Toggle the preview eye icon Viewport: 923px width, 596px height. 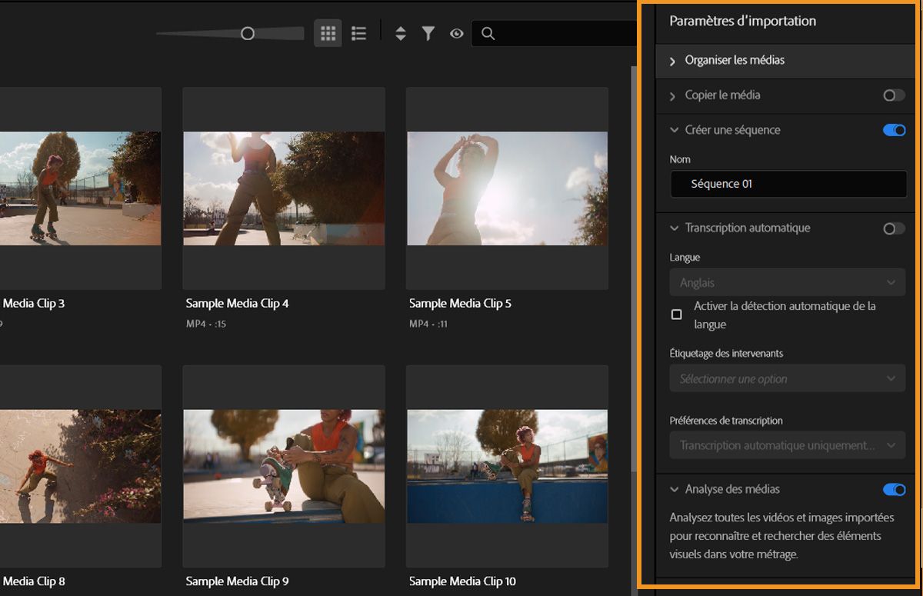456,33
